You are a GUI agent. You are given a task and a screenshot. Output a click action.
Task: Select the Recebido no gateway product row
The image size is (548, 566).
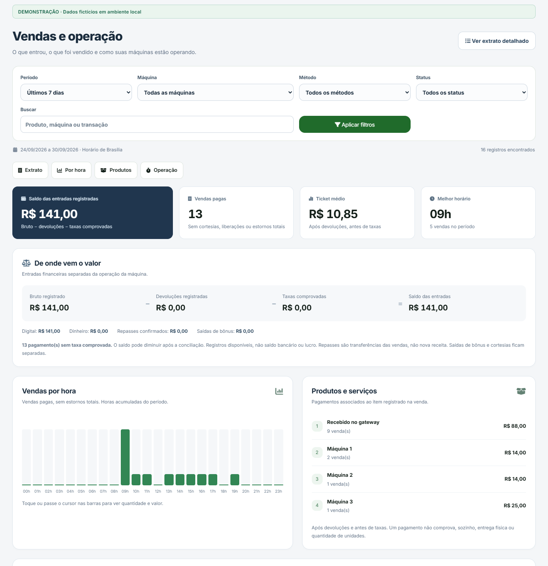pyautogui.click(x=419, y=426)
